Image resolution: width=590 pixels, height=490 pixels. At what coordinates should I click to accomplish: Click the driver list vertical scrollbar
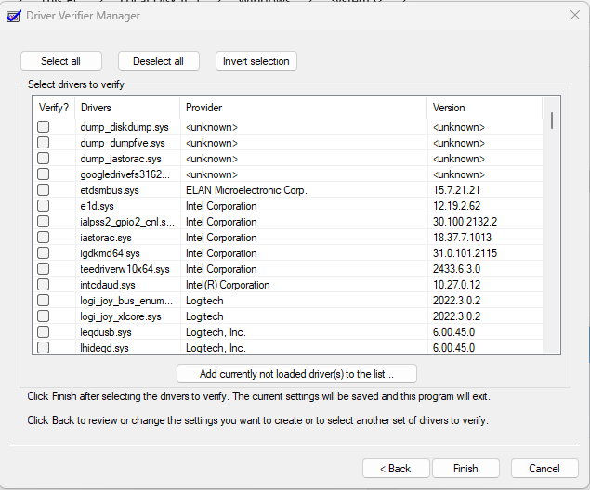pyautogui.click(x=552, y=225)
